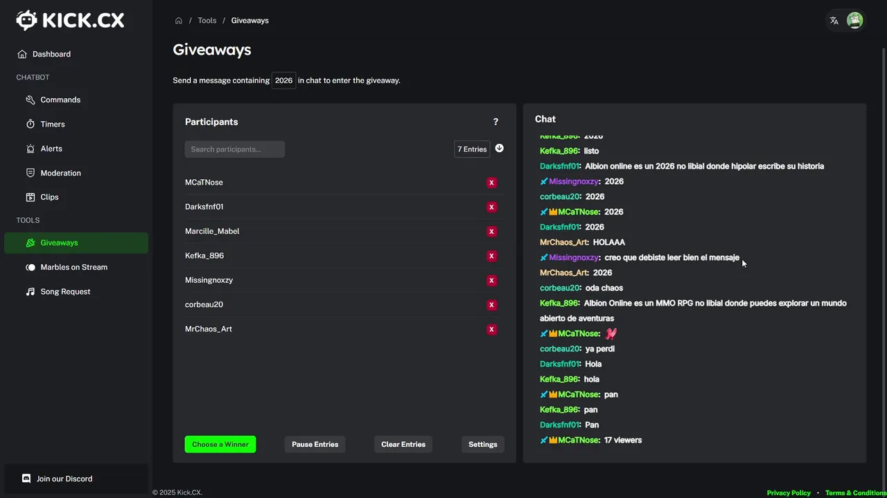Open the Commands page
This screenshot has height=498, width=887.
point(60,100)
